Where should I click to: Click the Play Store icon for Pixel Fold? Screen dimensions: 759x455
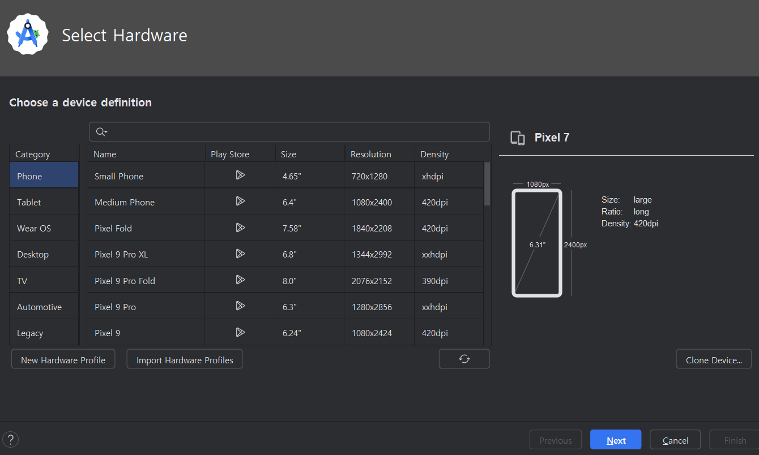(x=240, y=227)
